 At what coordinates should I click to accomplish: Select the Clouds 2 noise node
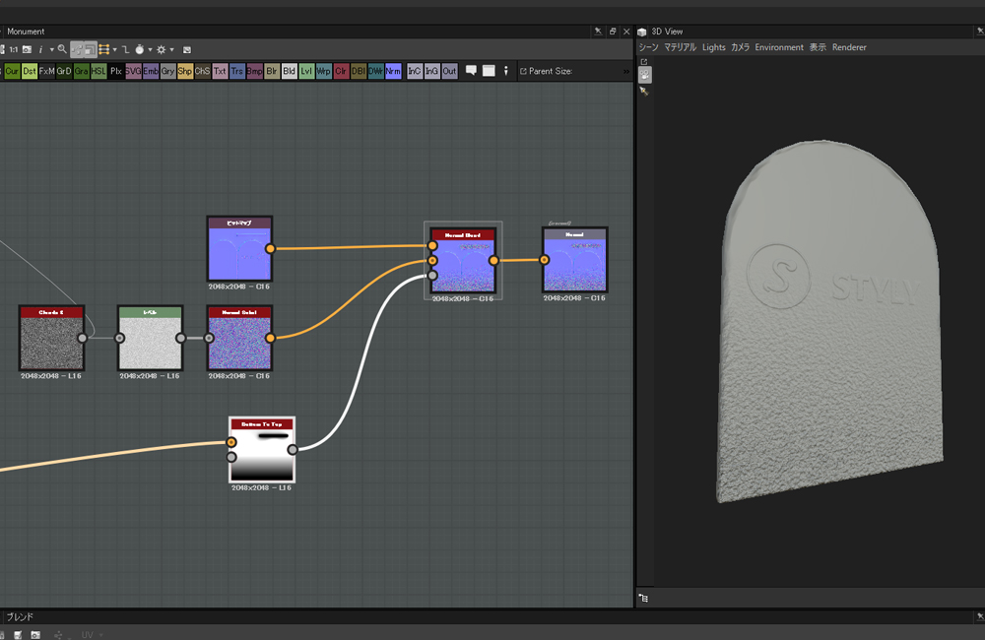[x=51, y=338]
